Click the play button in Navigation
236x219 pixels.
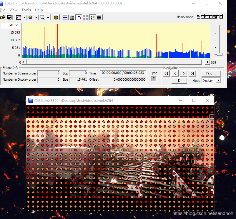tap(180, 81)
